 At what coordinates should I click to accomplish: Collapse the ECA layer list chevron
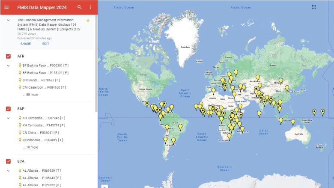(x=8, y=171)
